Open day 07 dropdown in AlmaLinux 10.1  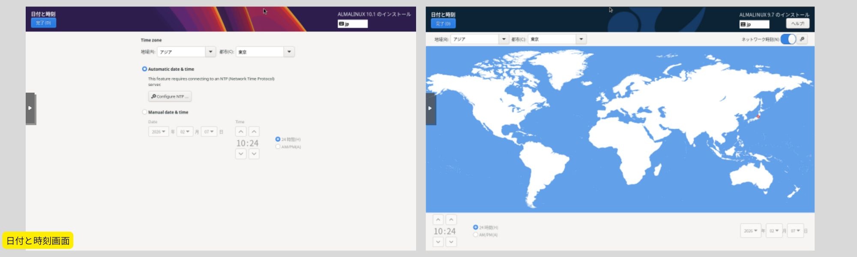(209, 131)
